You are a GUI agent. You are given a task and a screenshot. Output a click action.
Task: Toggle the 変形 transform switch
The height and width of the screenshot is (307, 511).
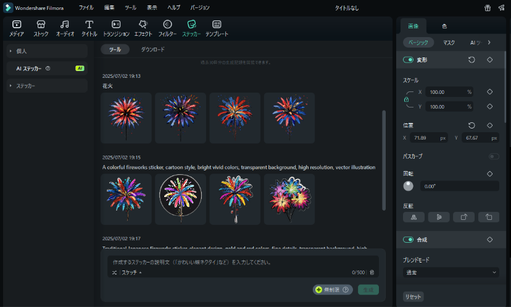[408, 60]
